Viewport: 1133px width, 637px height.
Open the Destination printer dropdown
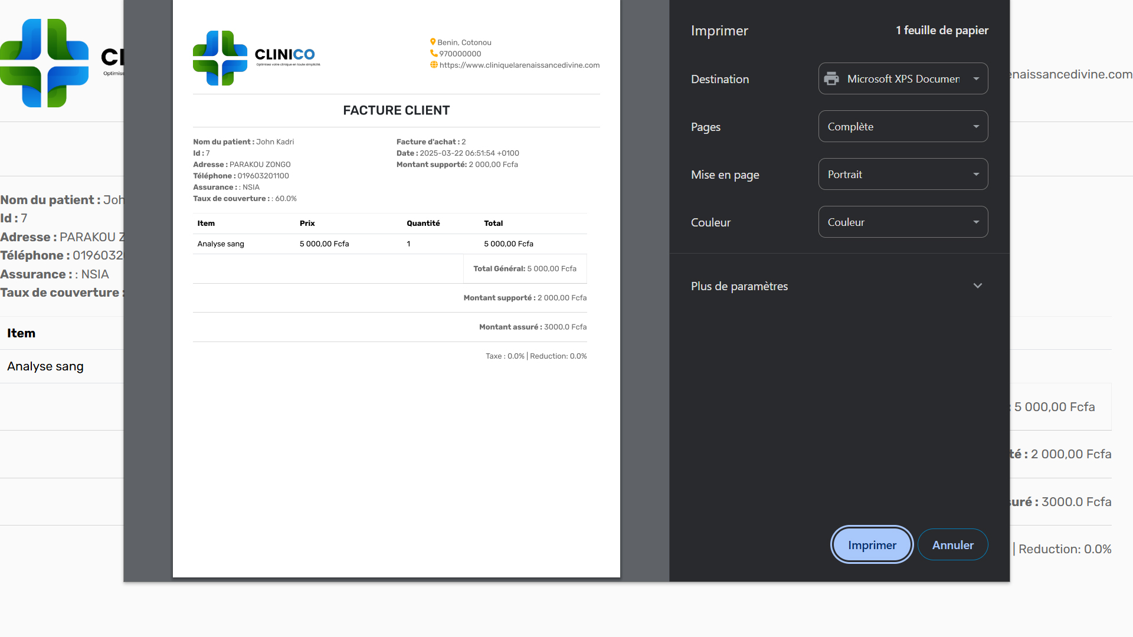(x=903, y=78)
